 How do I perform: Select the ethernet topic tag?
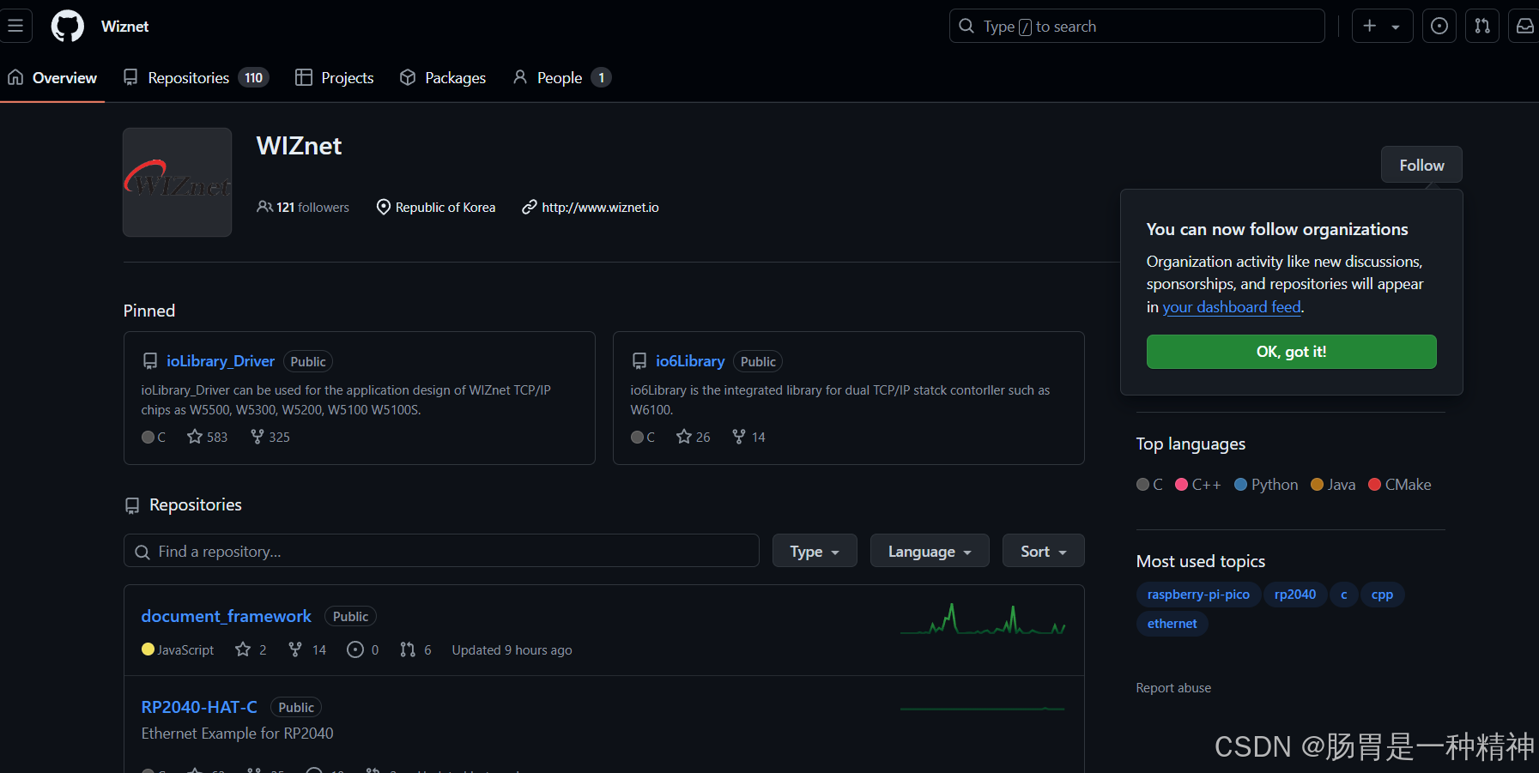click(x=1172, y=624)
